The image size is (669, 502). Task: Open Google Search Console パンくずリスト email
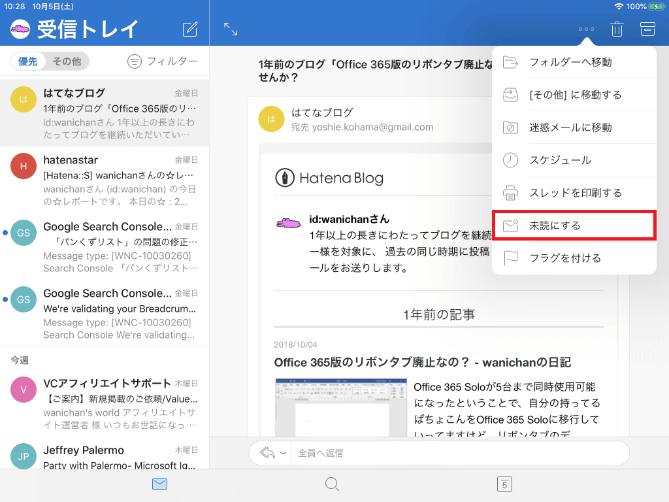tap(105, 246)
